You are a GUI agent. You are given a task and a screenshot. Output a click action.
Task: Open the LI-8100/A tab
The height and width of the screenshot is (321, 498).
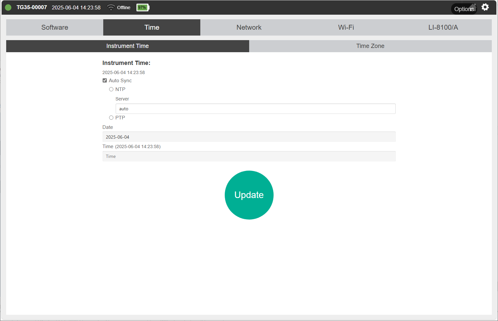click(x=443, y=27)
